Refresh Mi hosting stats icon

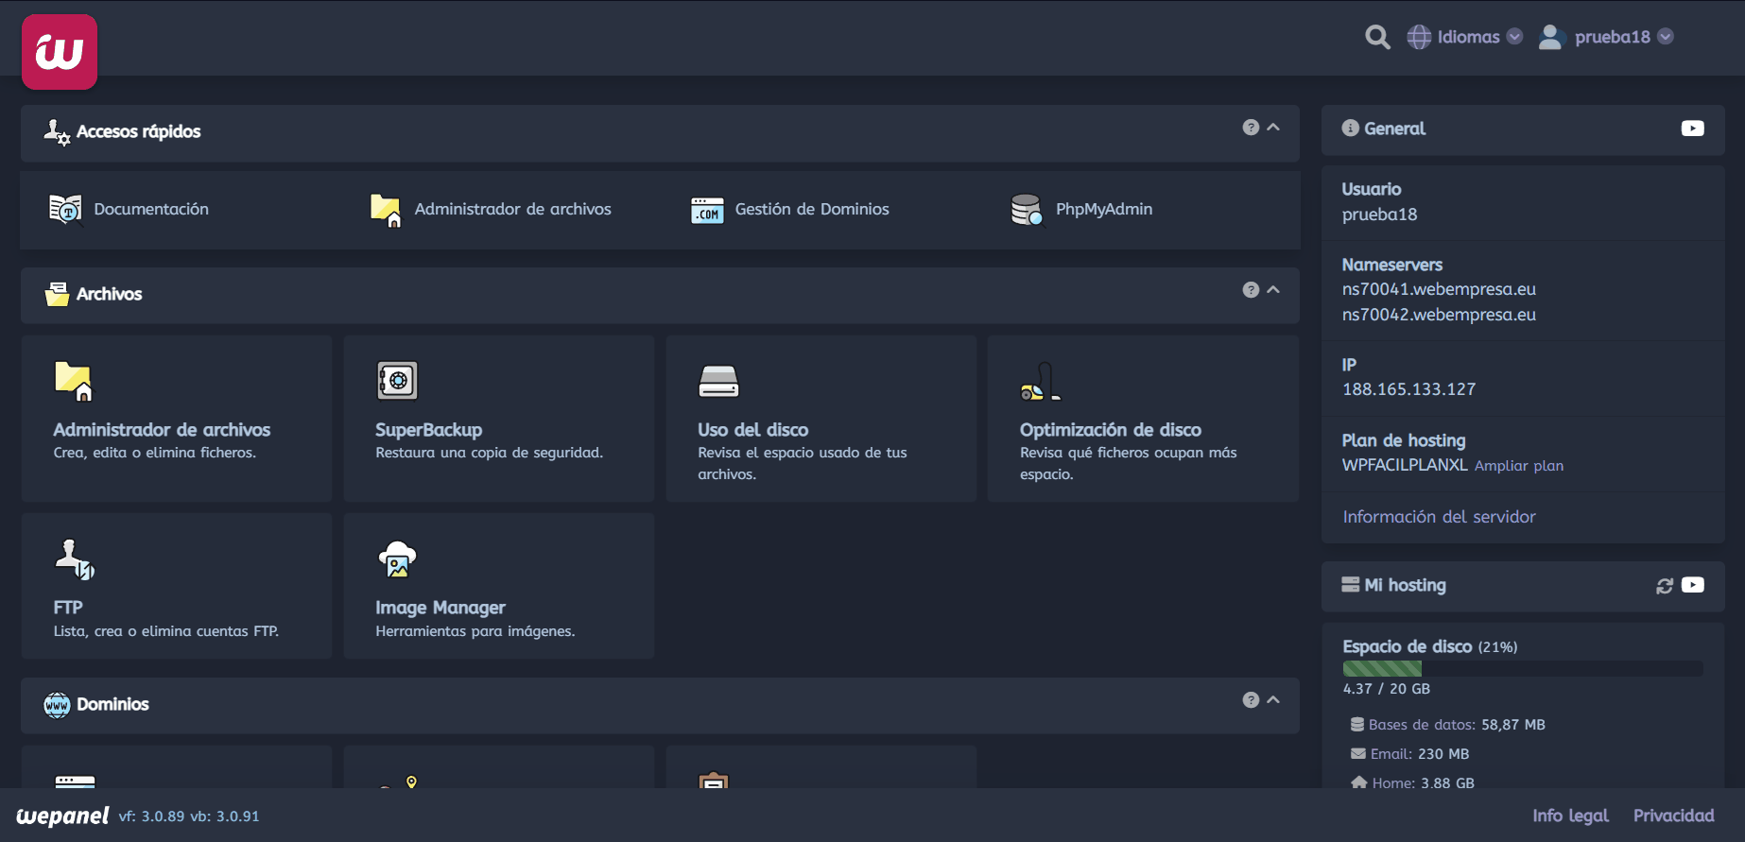(1664, 586)
